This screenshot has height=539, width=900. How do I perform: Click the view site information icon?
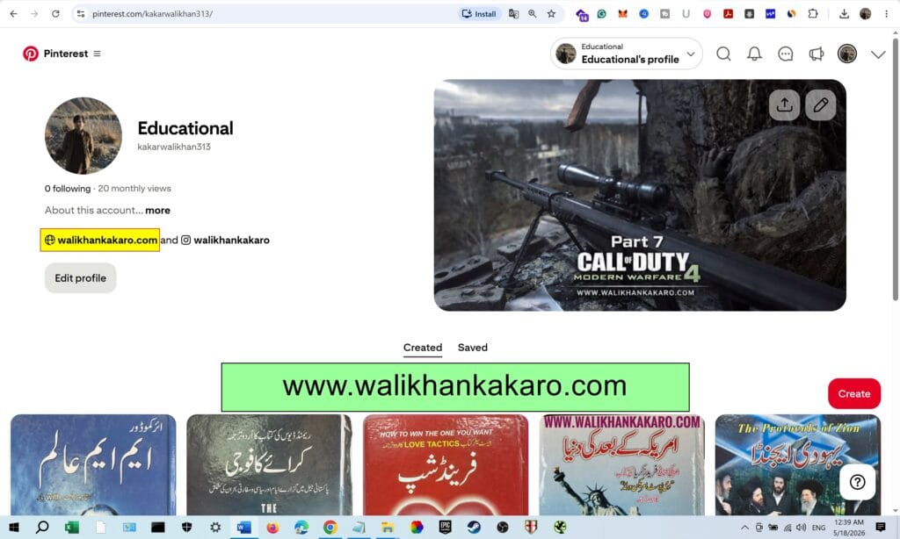(81, 14)
